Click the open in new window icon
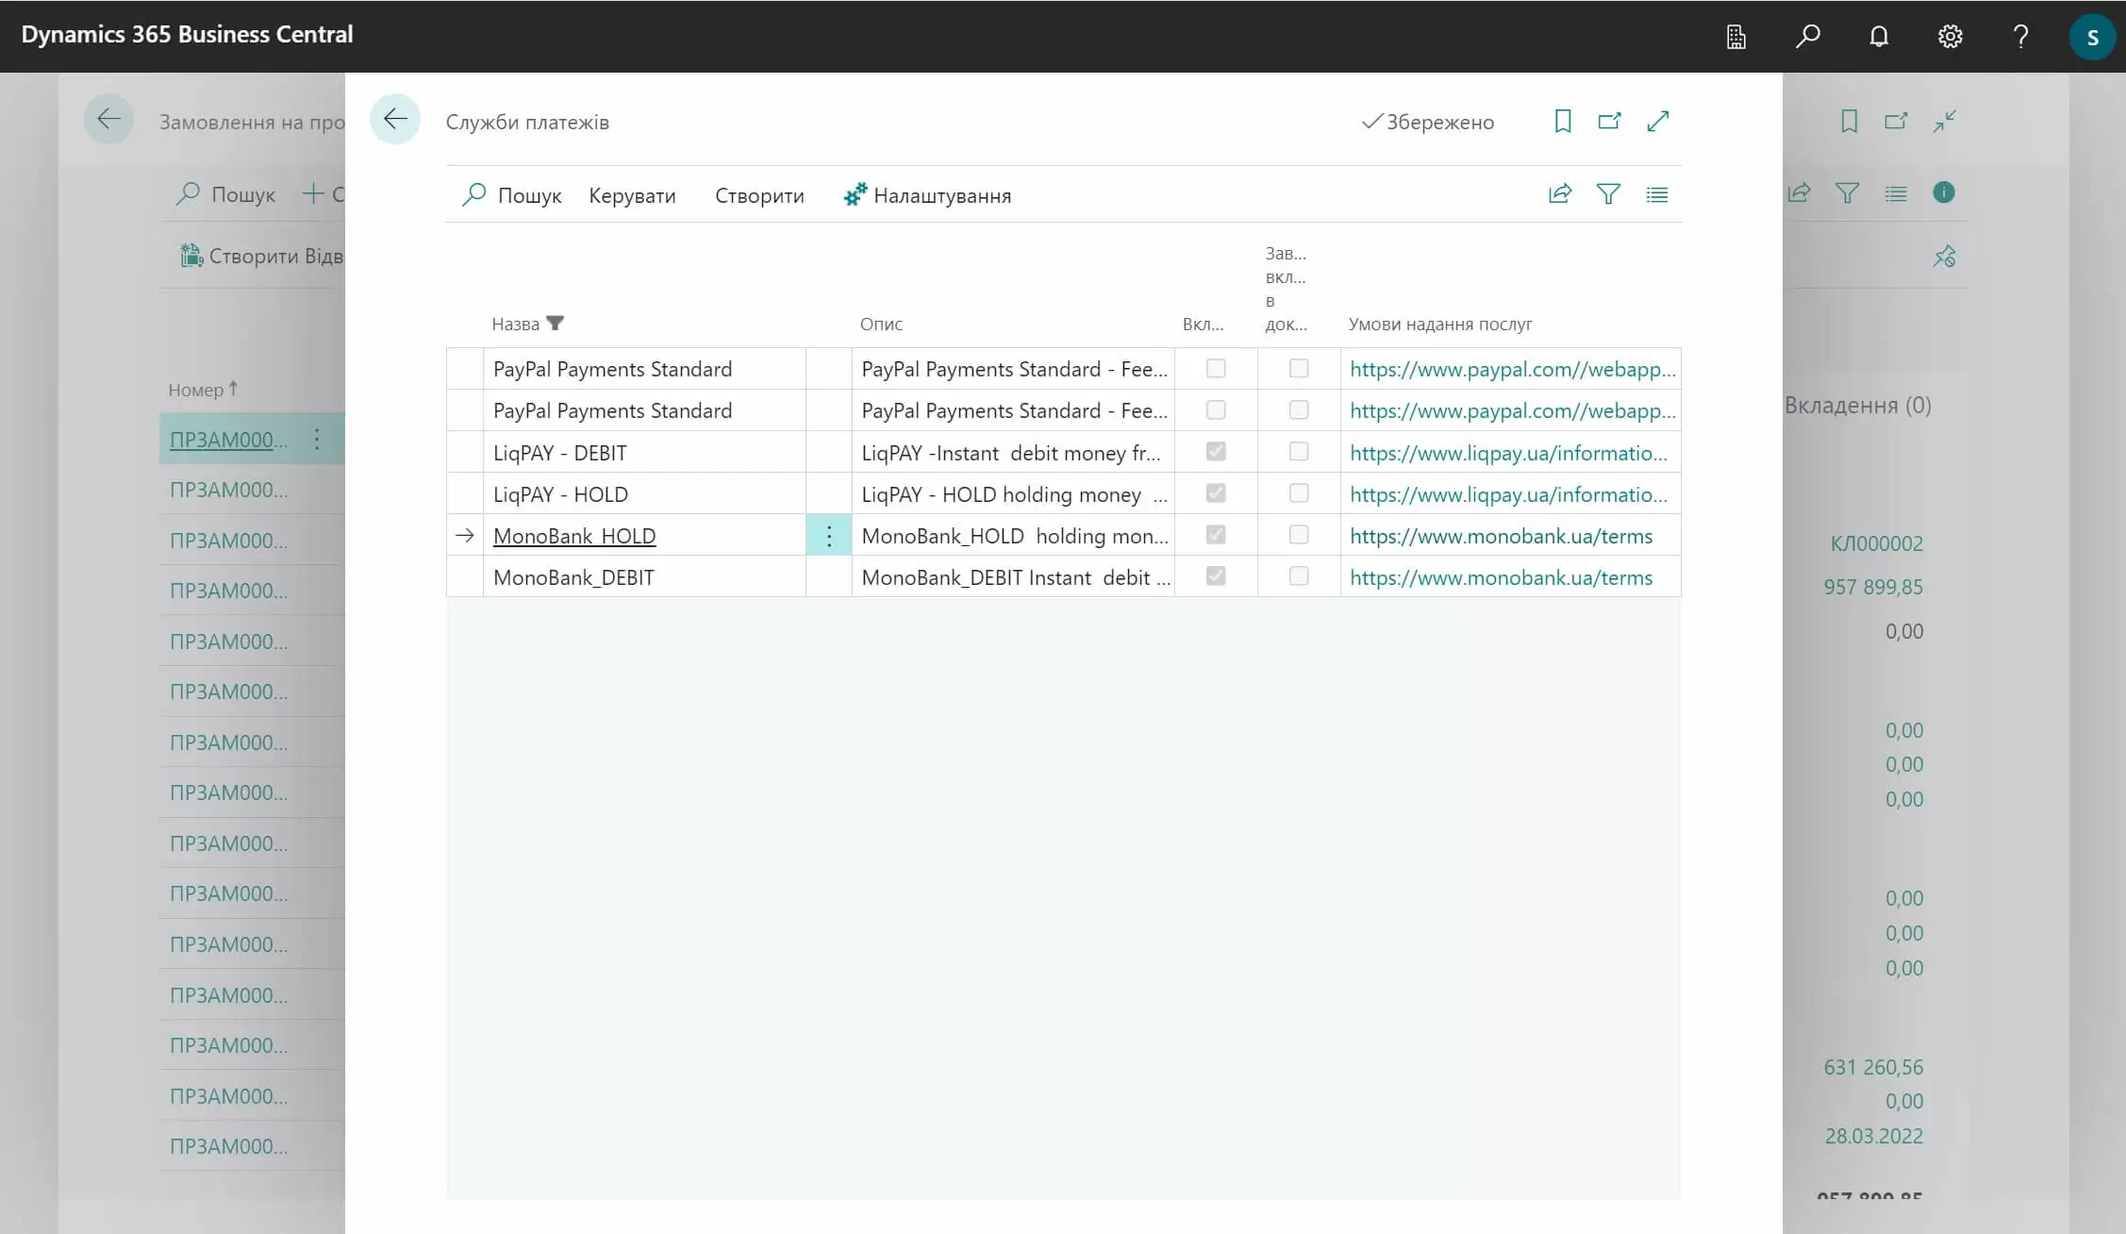The image size is (2126, 1234). click(1609, 121)
